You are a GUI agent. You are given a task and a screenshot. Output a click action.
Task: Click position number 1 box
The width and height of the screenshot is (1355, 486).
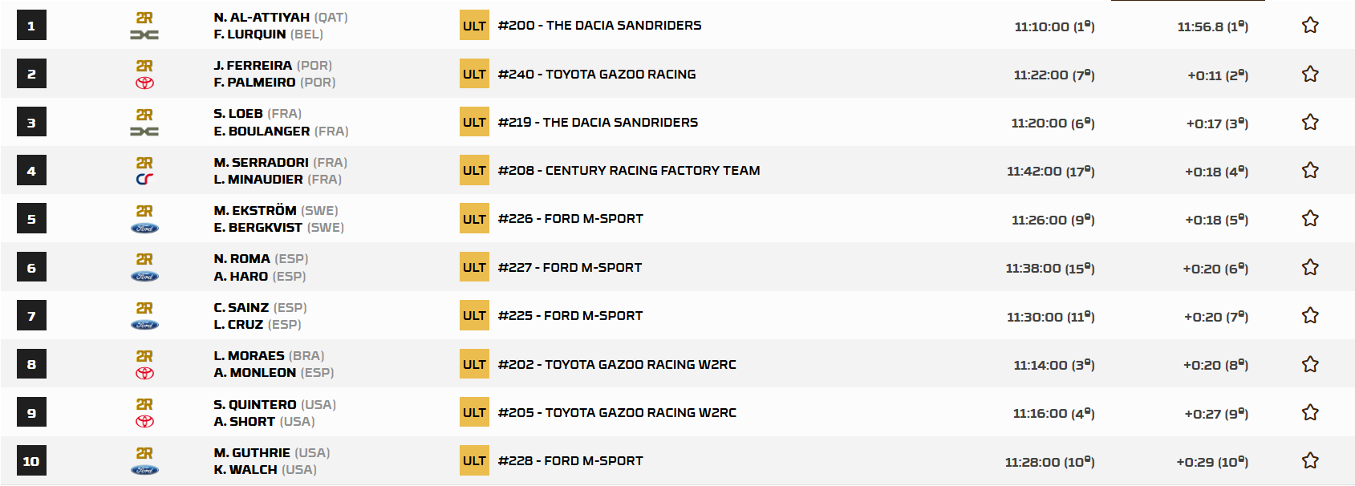click(31, 26)
